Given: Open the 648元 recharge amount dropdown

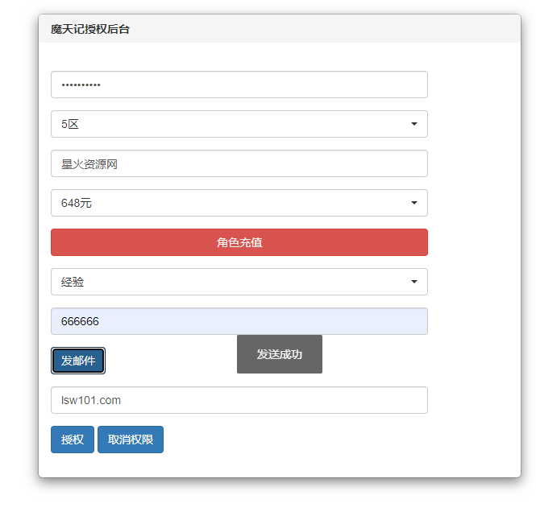Looking at the screenshot, I should click(x=239, y=203).
